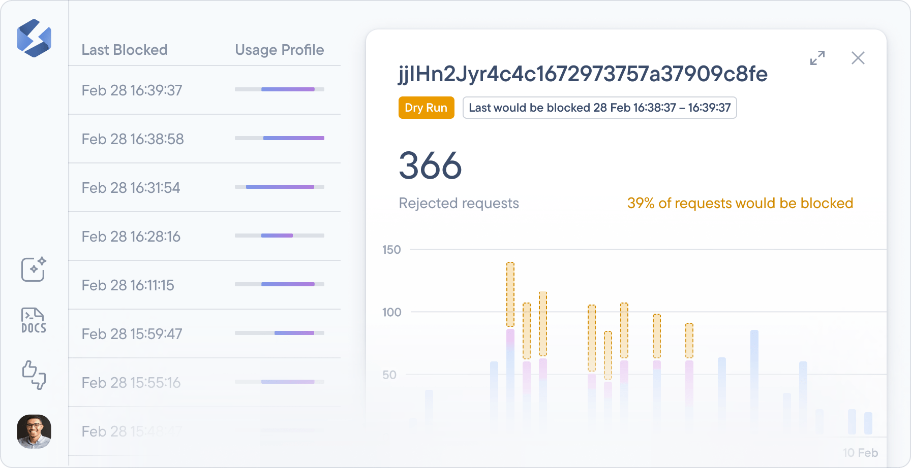Open the AI assistant sparkles icon
The image size is (911, 468).
point(34,270)
